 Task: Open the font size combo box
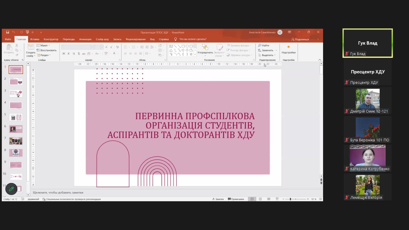[98, 47]
